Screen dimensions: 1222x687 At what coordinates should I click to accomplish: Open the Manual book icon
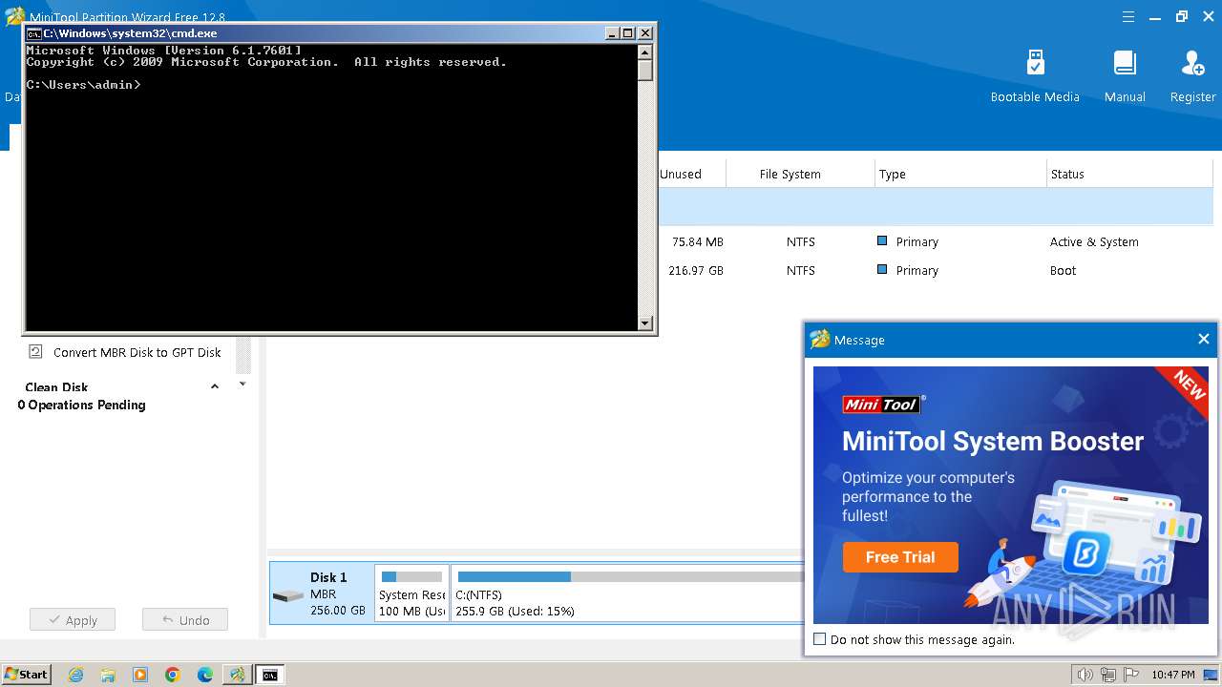tap(1125, 63)
